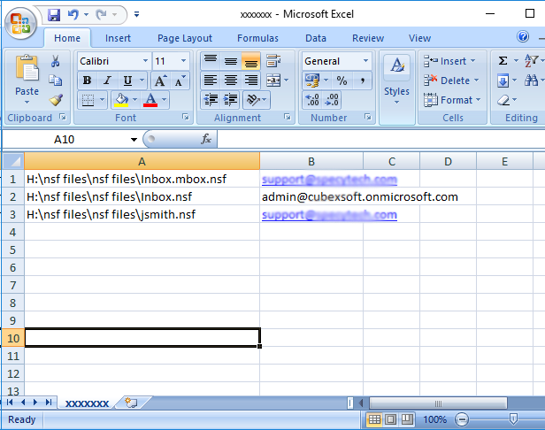Screen dimensions: 545x430
Task: Decrease decimal places
Action: (x=331, y=100)
